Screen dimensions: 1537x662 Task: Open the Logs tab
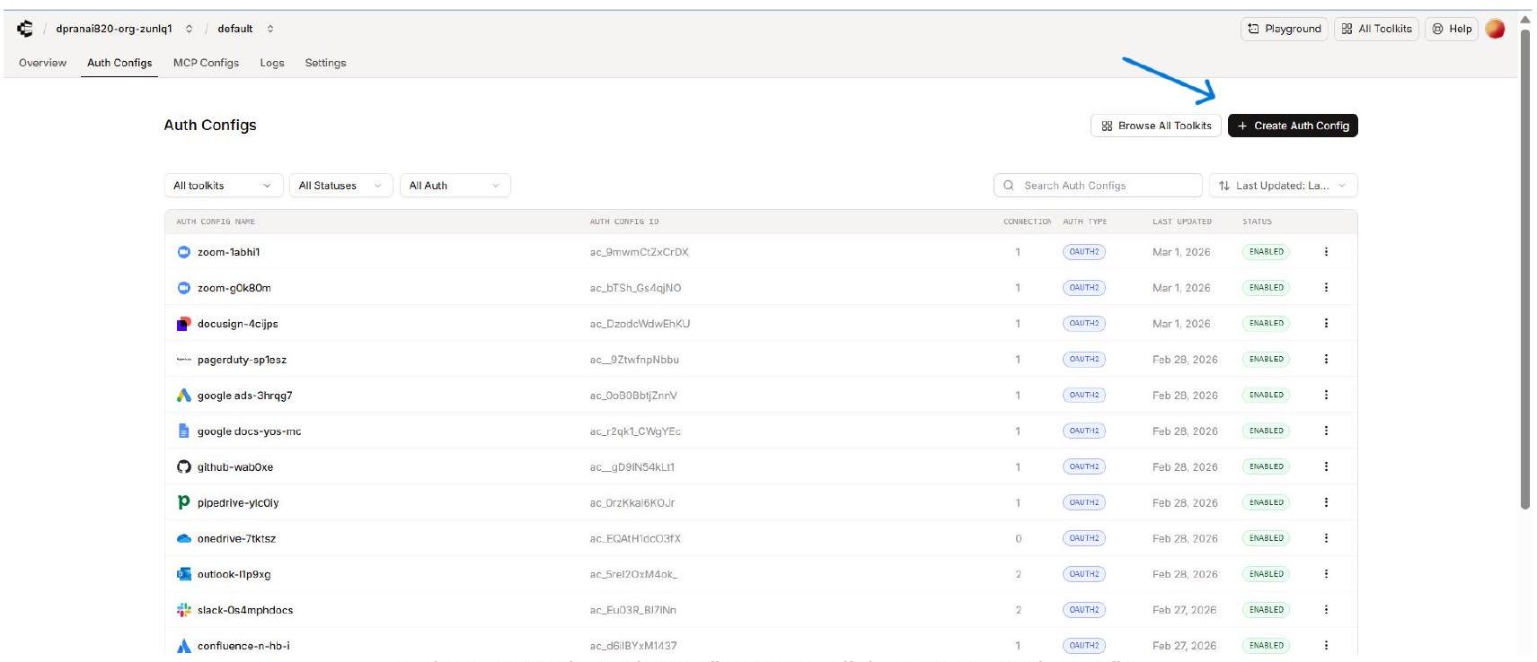point(272,63)
